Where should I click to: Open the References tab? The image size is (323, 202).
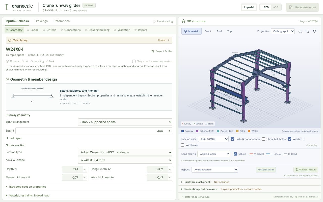62,21
